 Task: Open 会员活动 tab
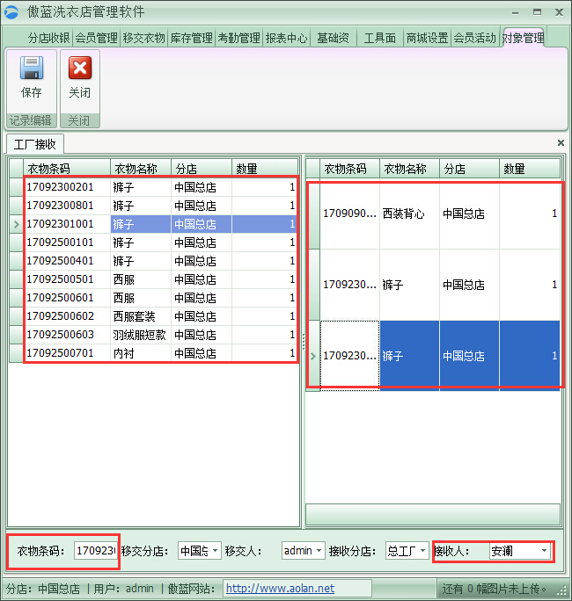coord(475,38)
